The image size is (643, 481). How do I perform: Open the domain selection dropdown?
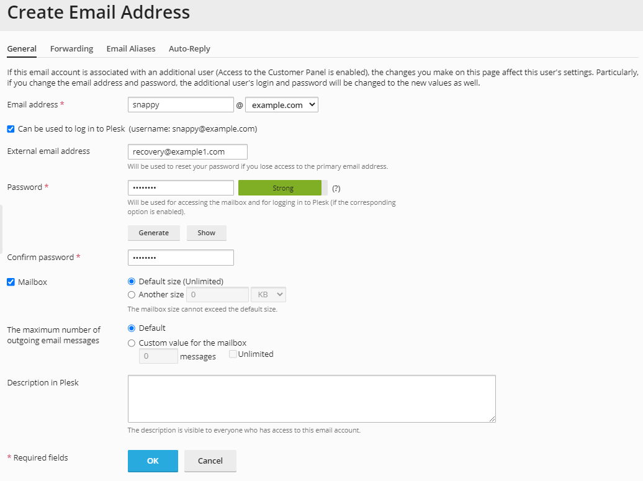pyautogui.click(x=282, y=104)
